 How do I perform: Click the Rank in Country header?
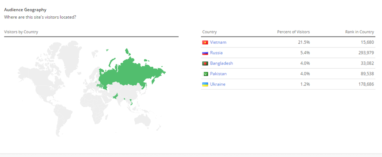coord(360,32)
